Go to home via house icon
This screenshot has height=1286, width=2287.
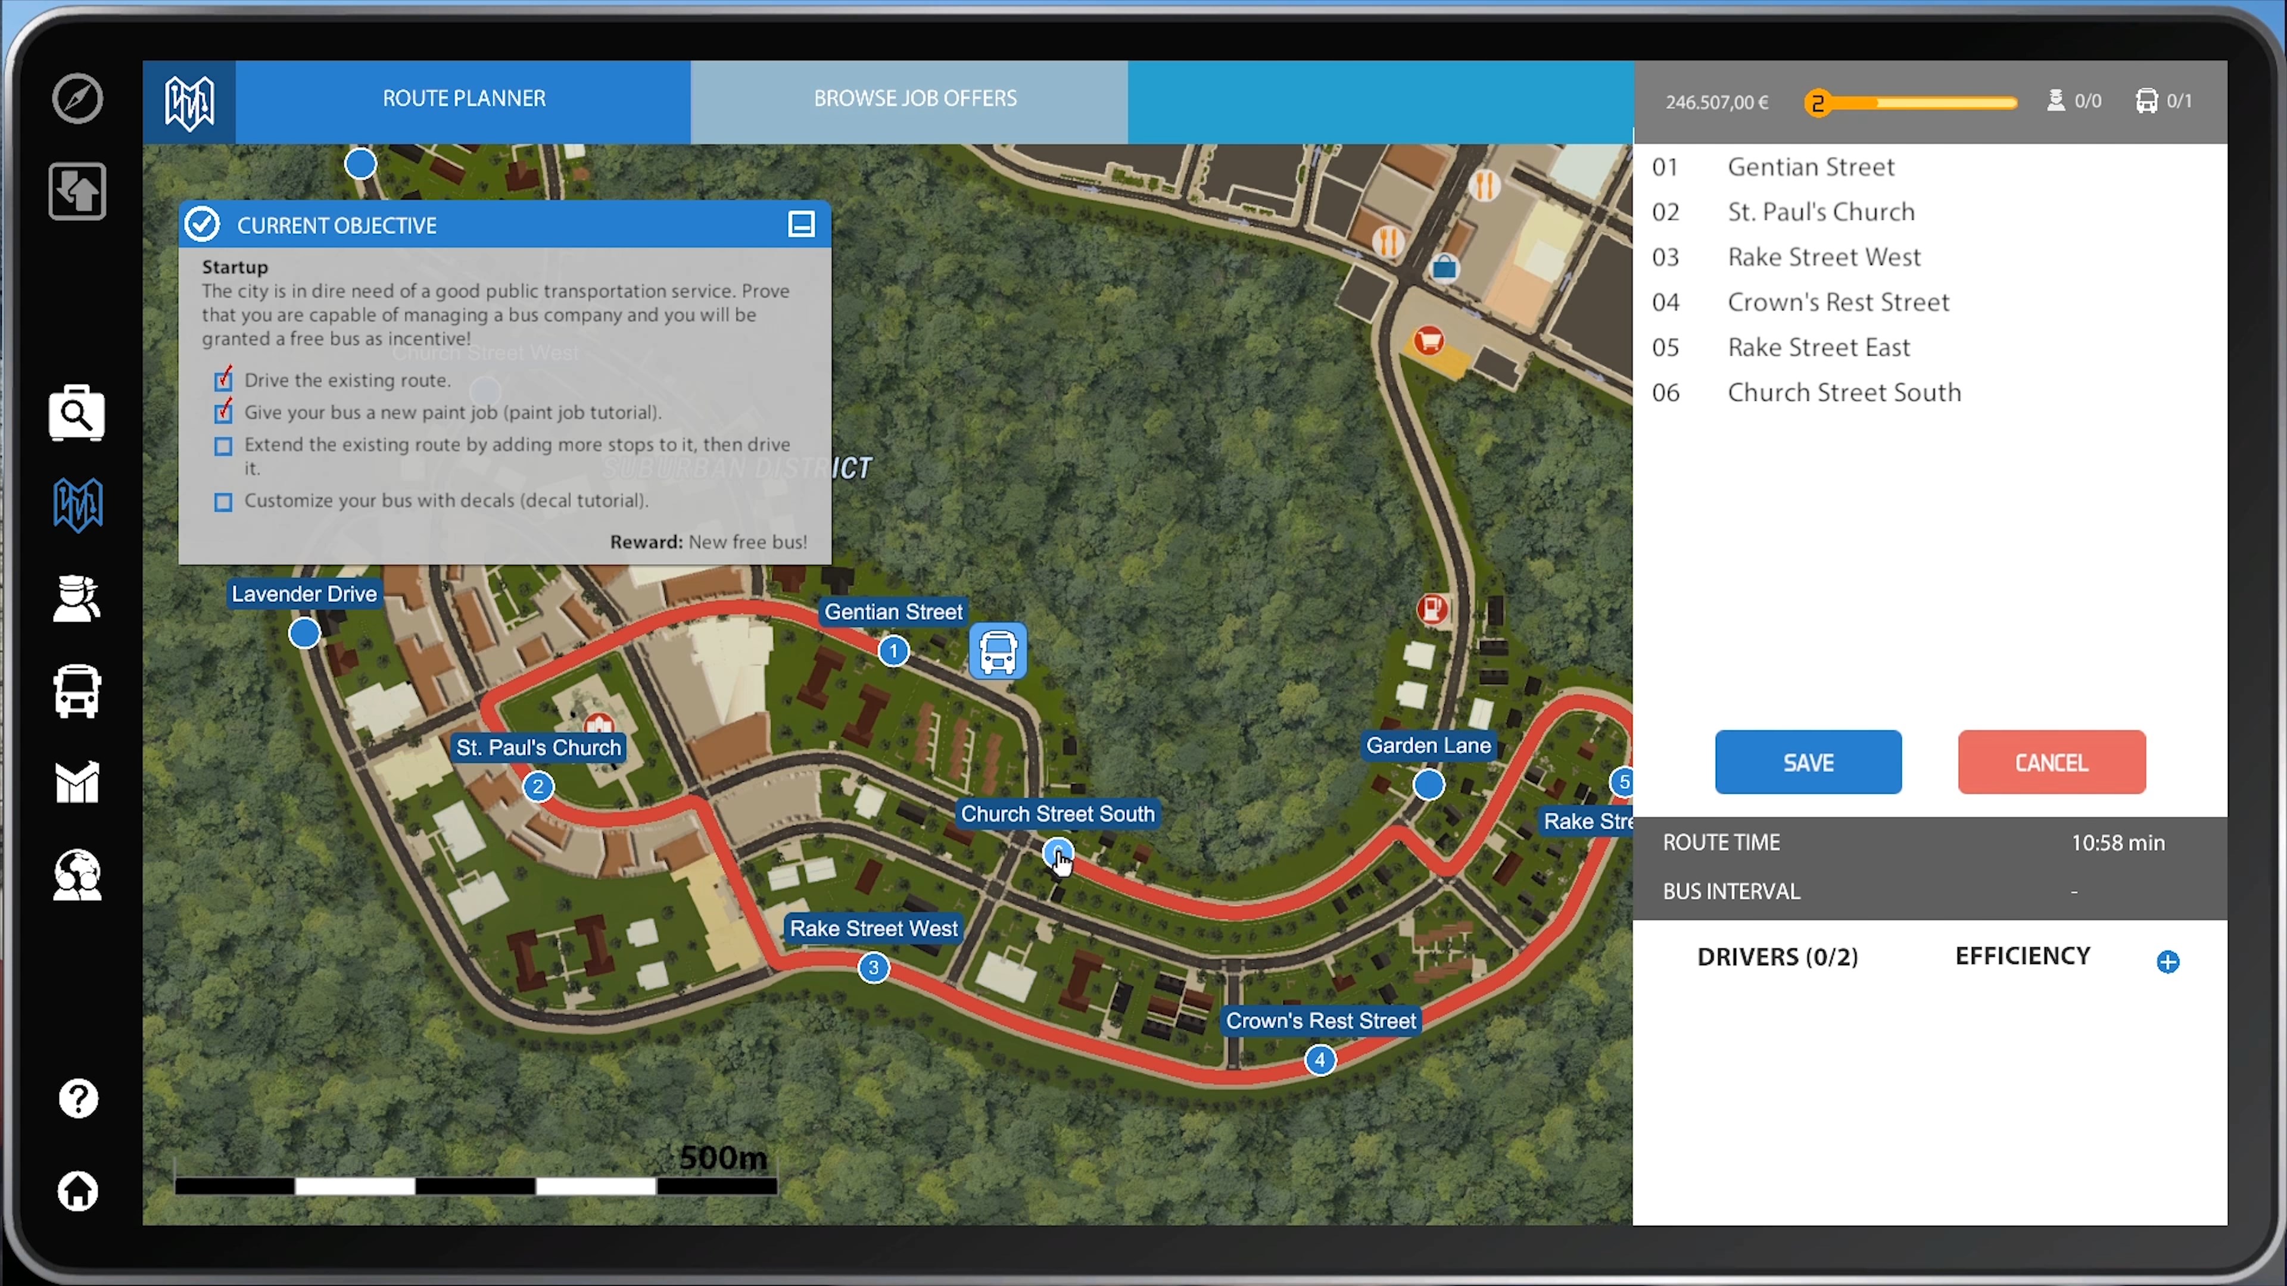[x=77, y=1191]
